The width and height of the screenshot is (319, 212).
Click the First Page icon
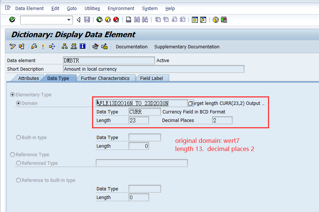[x=158, y=20]
